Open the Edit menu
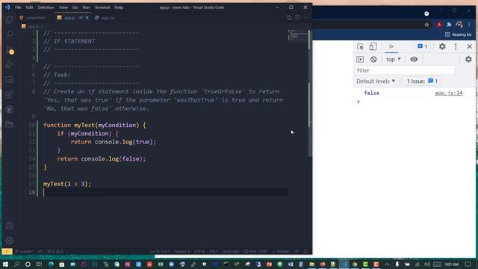478x269 pixels. pos(29,7)
